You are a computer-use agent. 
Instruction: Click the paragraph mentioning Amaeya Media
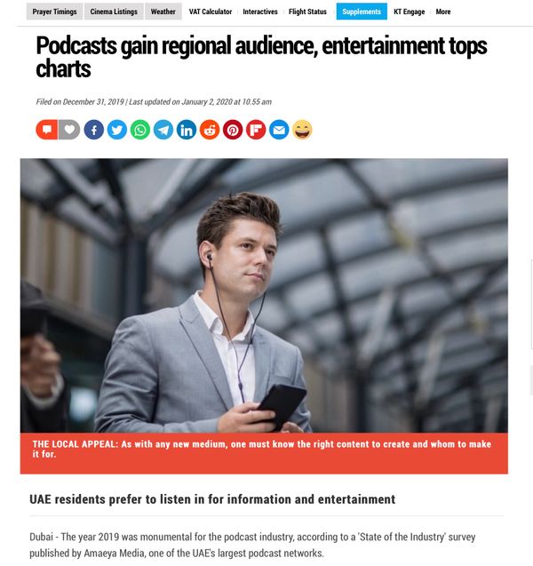[252, 545]
